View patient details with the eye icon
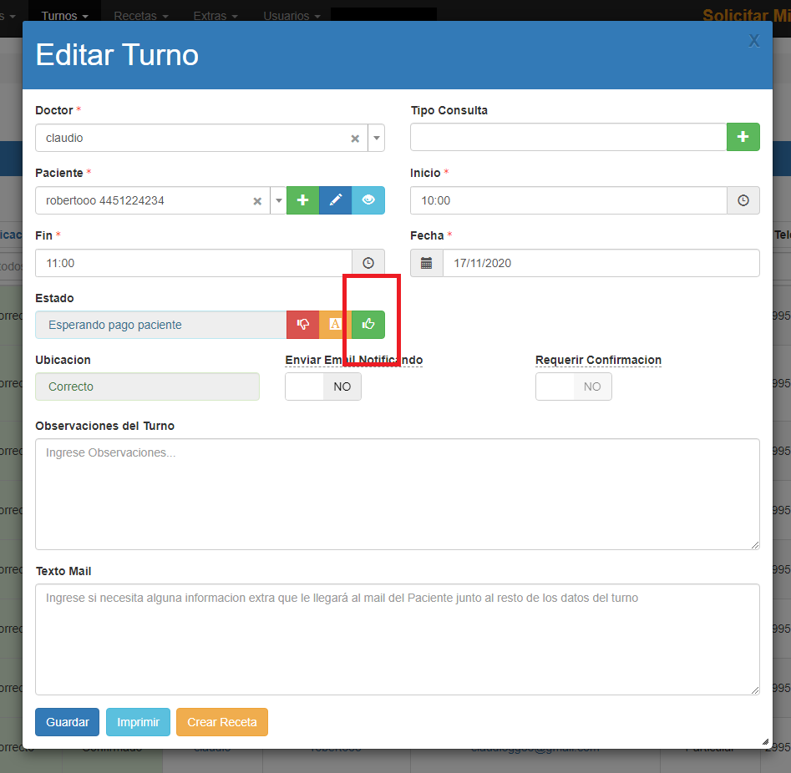791x773 pixels. click(x=368, y=200)
